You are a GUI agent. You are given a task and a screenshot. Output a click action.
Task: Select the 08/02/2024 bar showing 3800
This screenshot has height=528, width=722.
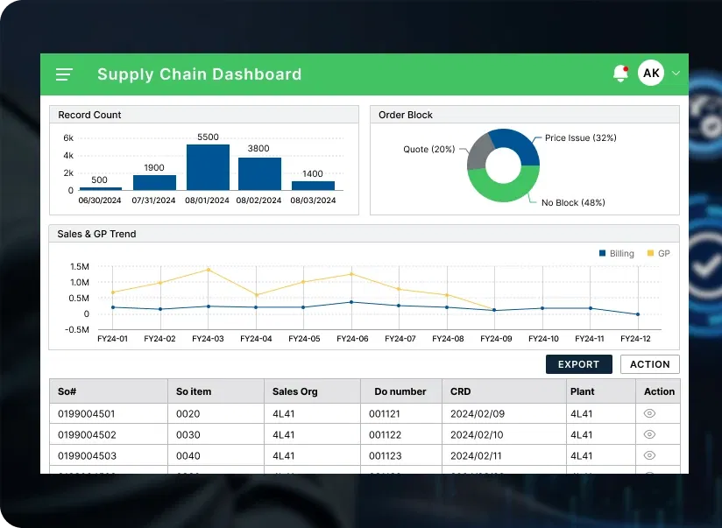[259, 173]
